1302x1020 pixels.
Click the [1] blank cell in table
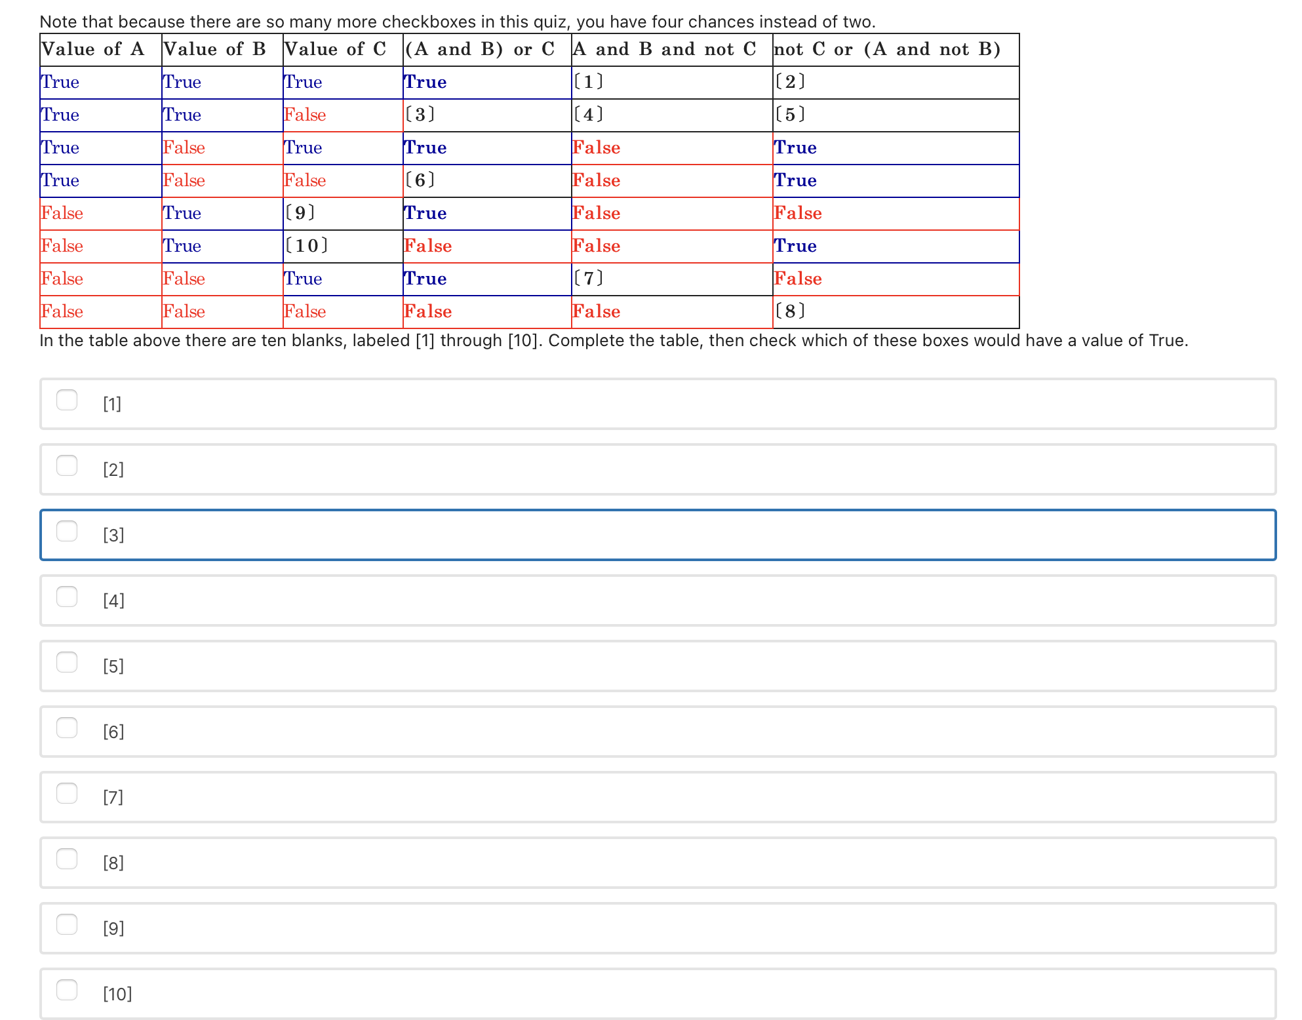(589, 82)
